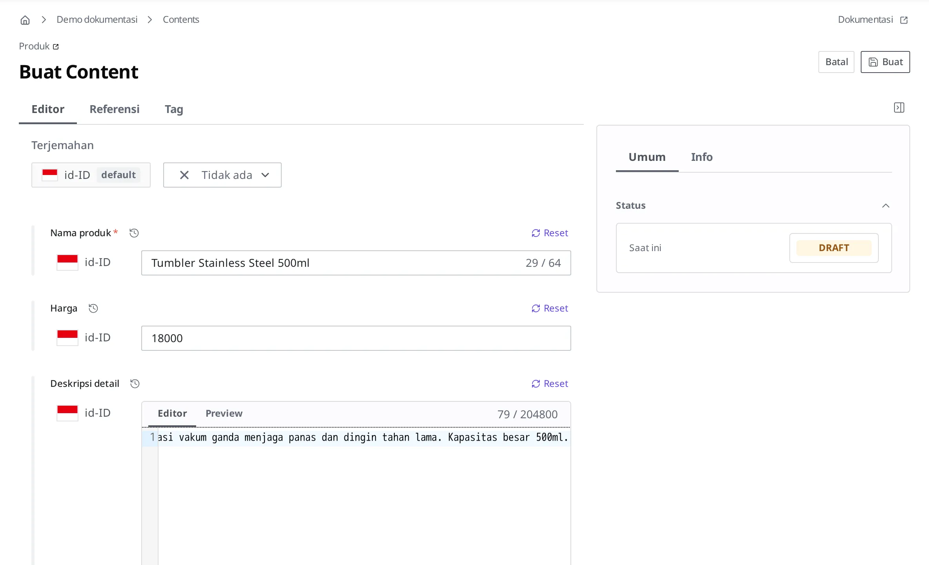Select the Umum tab in sidebar
This screenshot has height=565, width=929.
pyautogui.click(x=647, y=157)
